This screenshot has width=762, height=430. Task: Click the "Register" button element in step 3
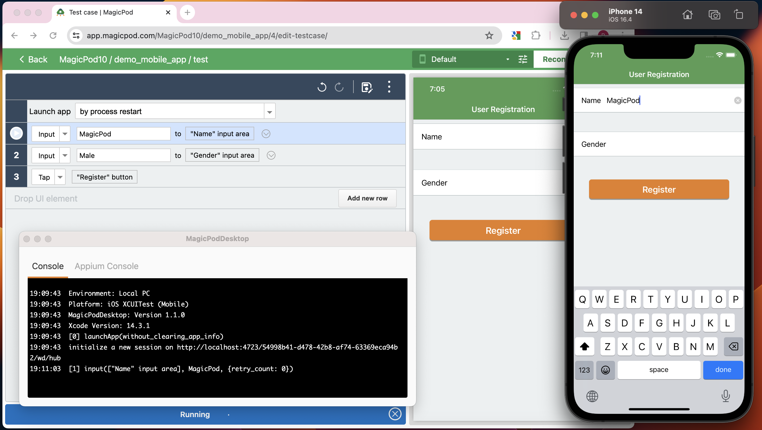(104, 177)
